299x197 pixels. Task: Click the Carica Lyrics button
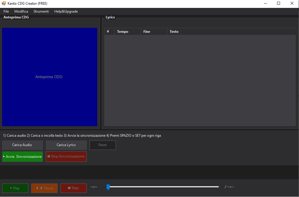(66, 145)
